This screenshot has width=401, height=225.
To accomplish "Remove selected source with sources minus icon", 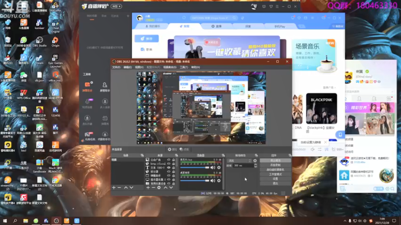I will coord(153,187).
